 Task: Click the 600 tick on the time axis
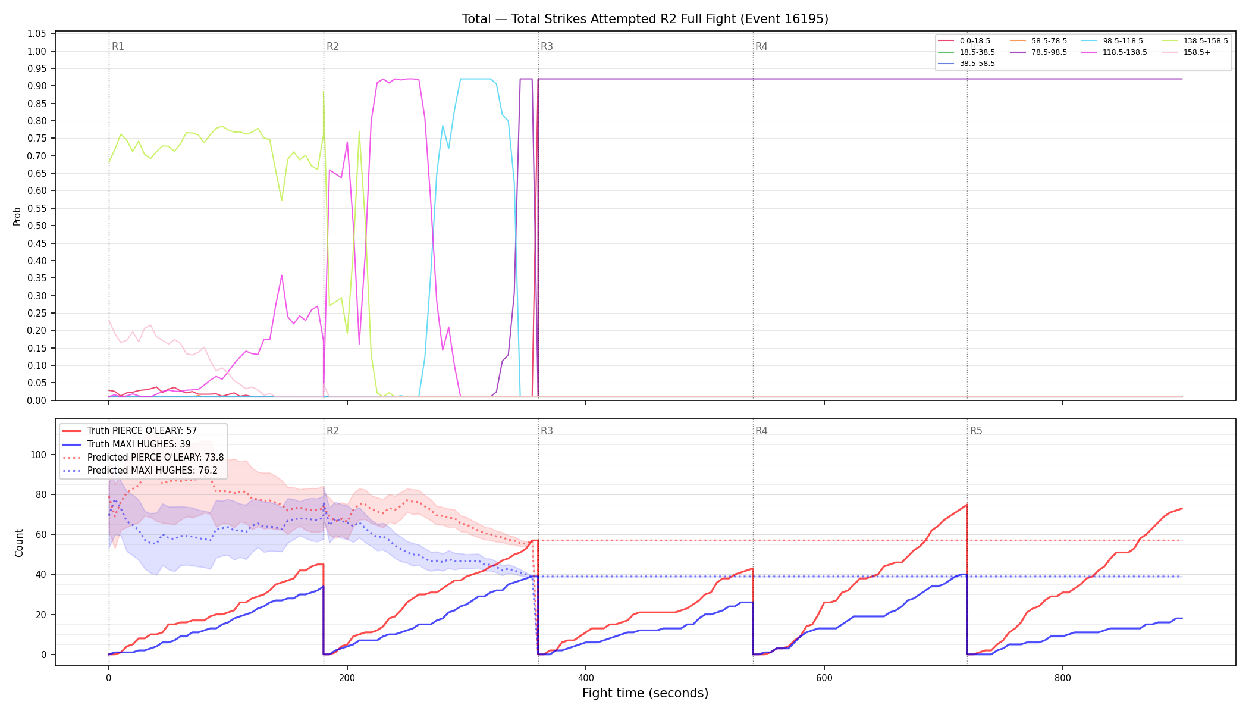coord(824,677)
